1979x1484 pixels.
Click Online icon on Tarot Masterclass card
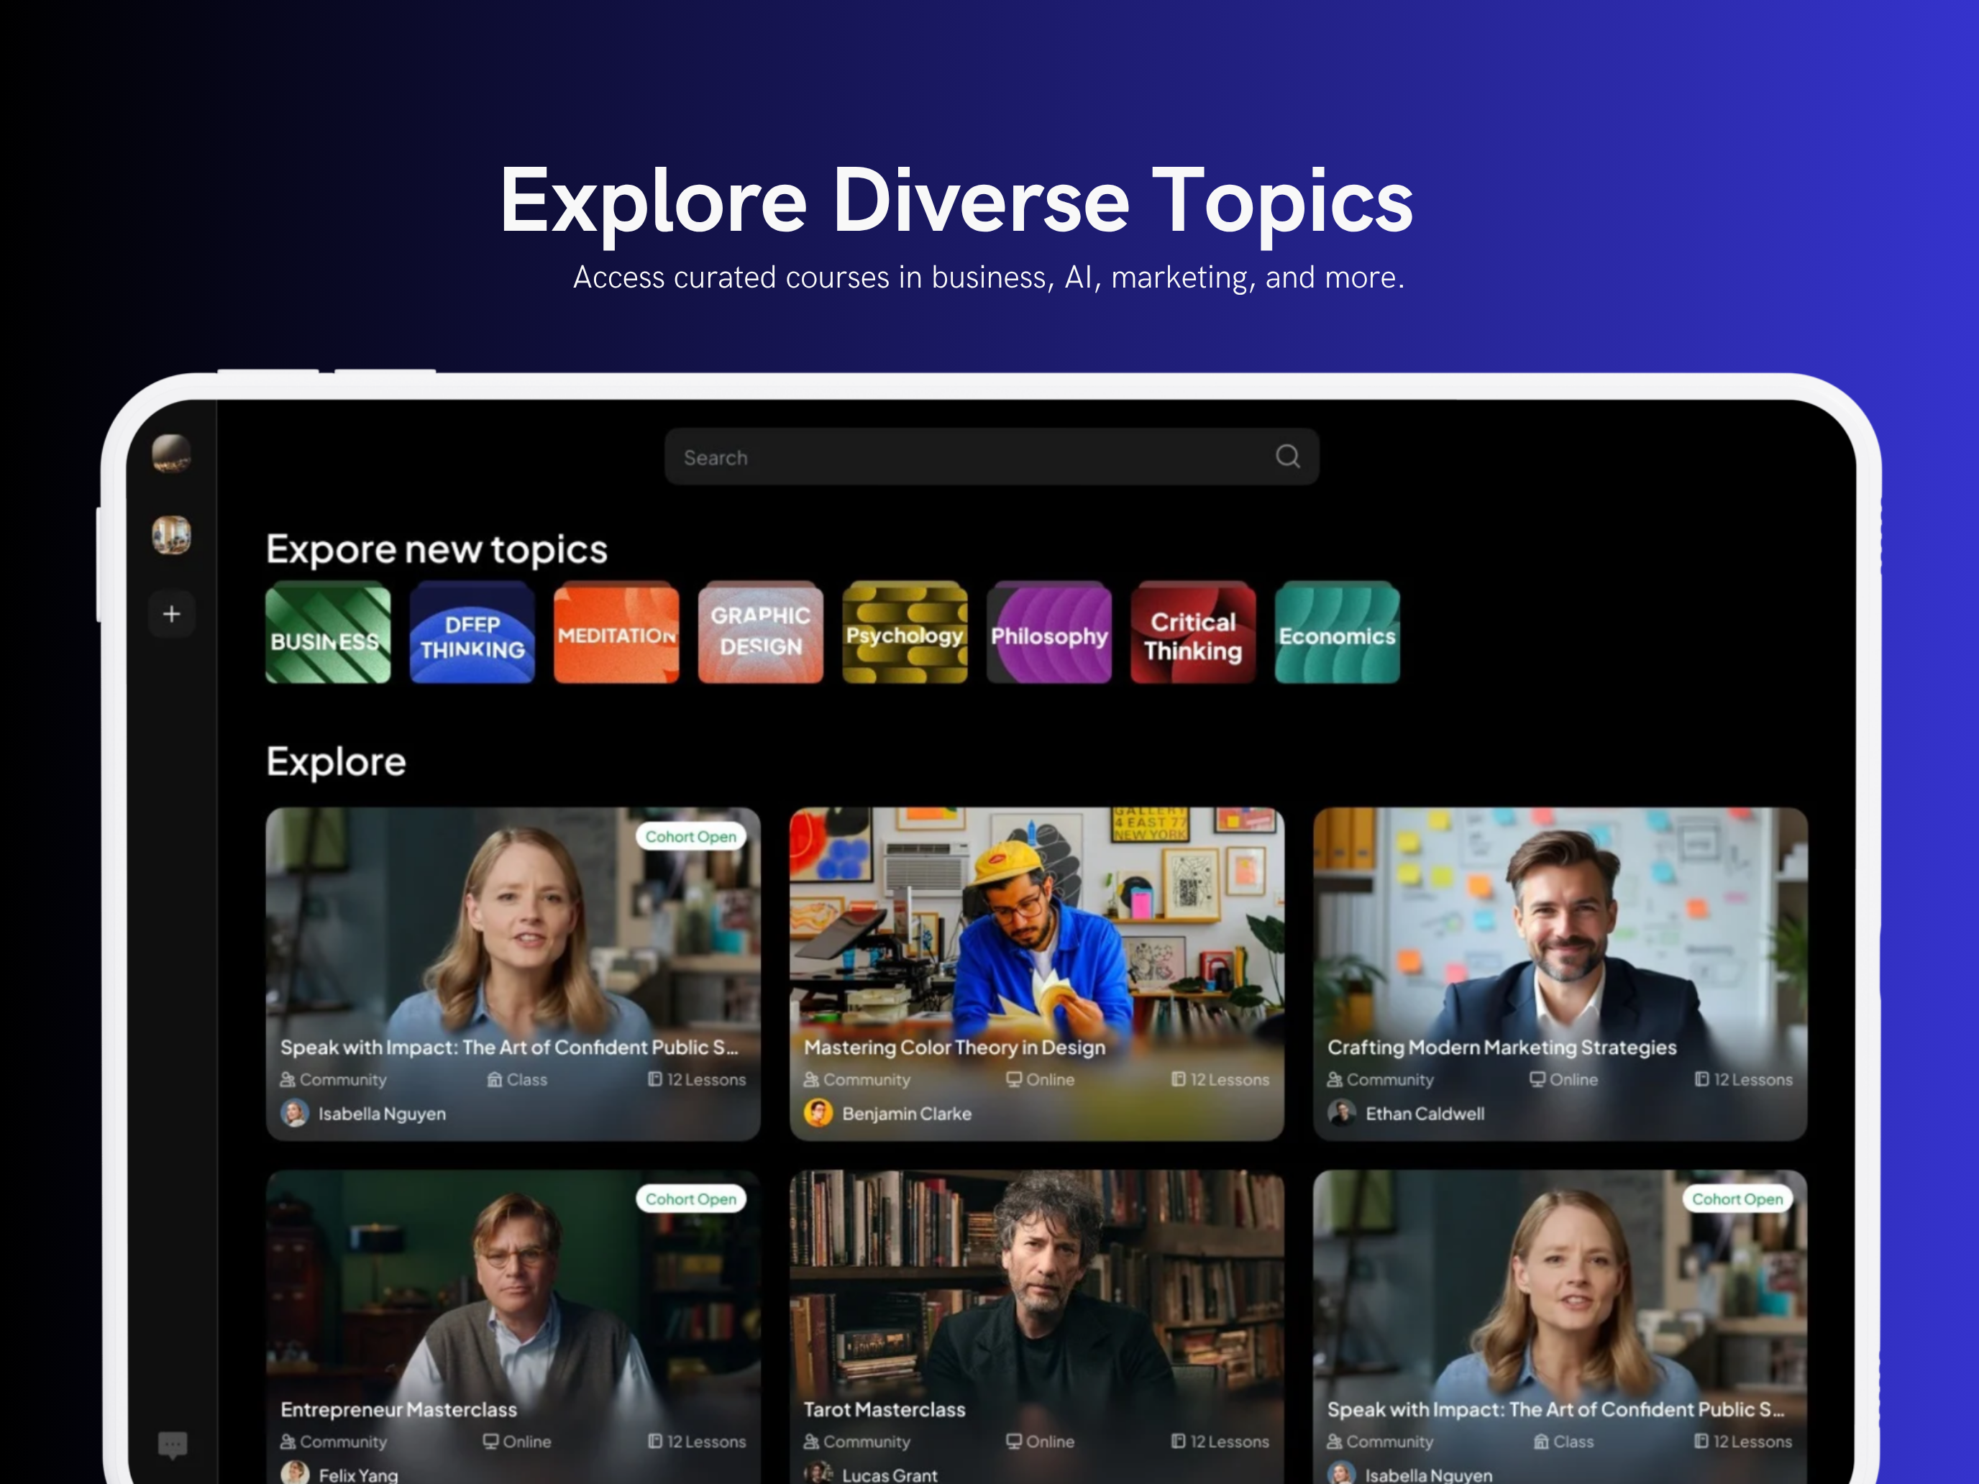pos(1014,1442)
